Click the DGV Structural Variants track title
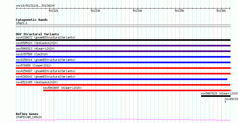 coord(37,34)
